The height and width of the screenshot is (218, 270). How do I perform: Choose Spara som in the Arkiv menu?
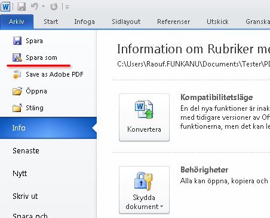[x=35, y=57]
